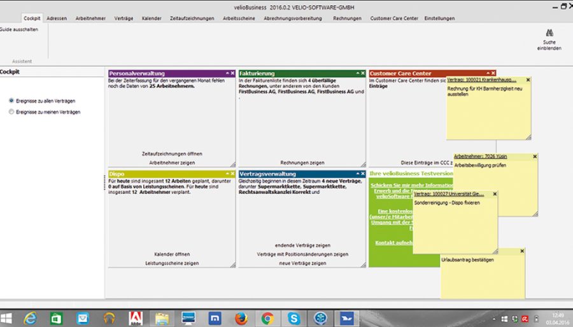Open the Zeitaufzeichnungen tab

[x=192, y=18]
